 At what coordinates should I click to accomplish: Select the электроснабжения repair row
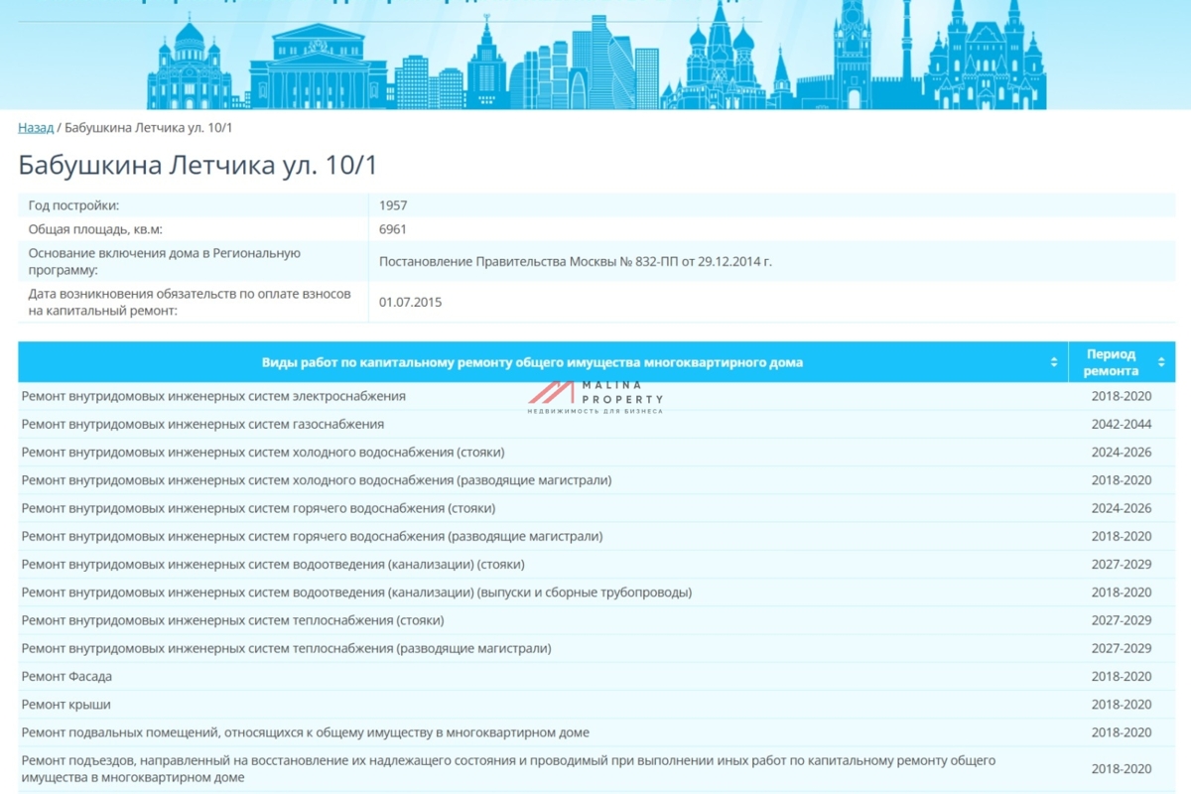(x=213, y=396)
